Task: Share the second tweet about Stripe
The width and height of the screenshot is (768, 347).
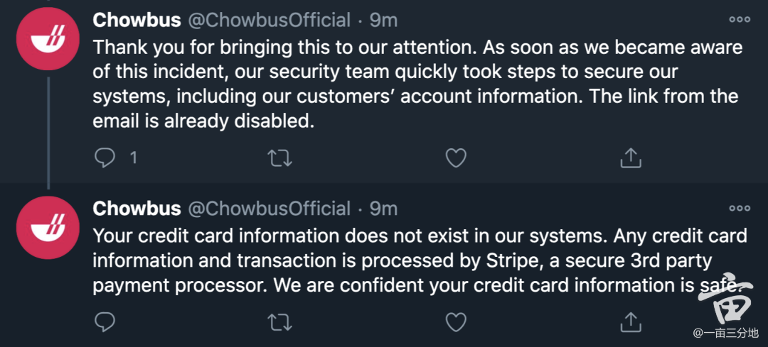Action: click(x=631, y=321)
